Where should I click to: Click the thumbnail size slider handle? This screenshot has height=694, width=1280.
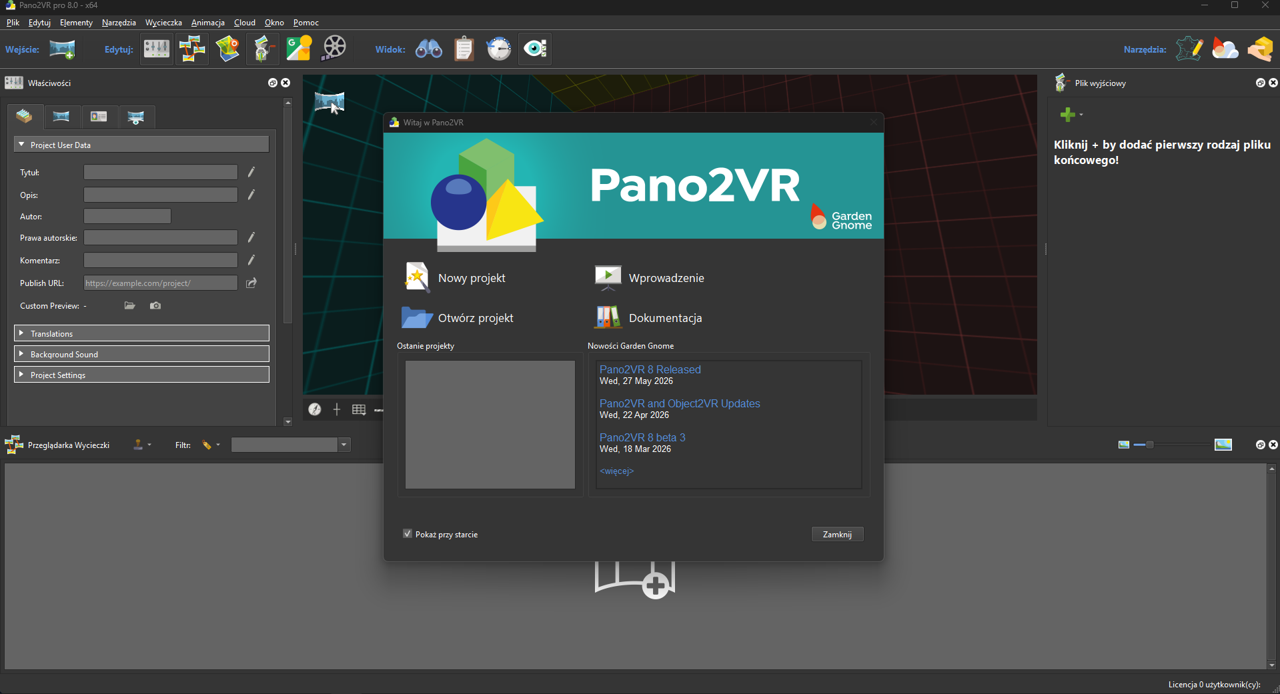(1150, 445)
